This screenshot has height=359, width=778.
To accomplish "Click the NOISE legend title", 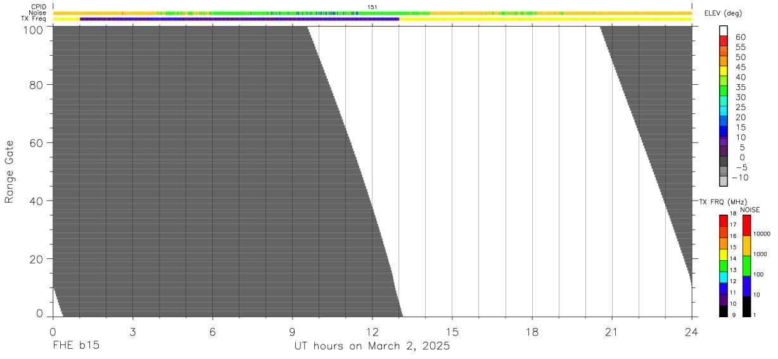I will [x=750, y=210].
